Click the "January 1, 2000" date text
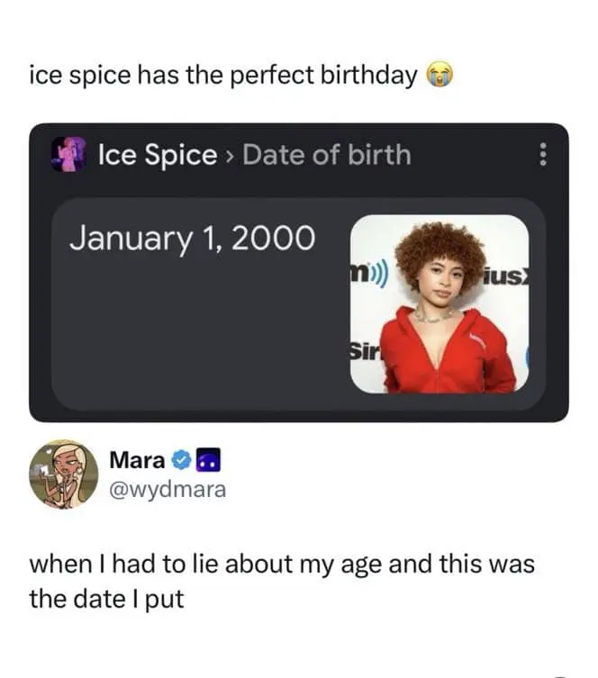 point(192,238)
